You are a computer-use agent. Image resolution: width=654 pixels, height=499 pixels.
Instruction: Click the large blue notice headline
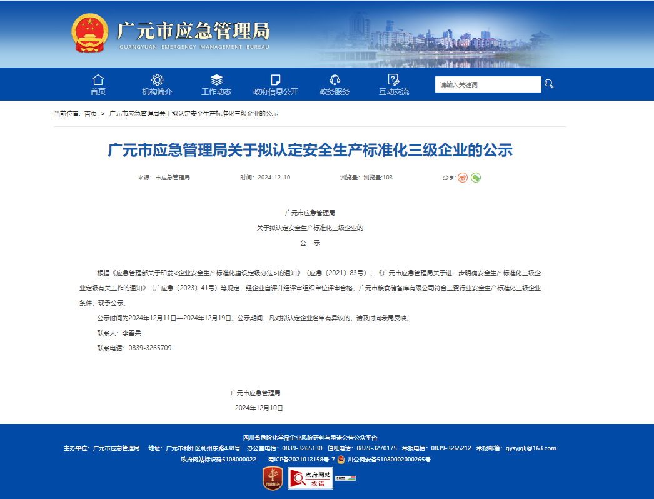(x=310, y=150)
